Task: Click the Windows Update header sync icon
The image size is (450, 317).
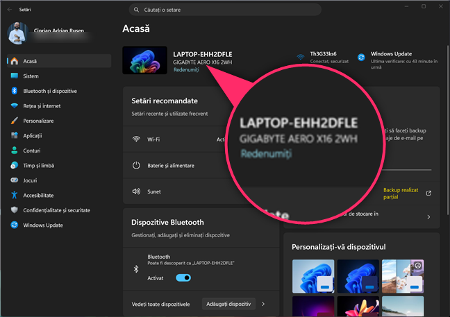Action: (x=361, y=58)
